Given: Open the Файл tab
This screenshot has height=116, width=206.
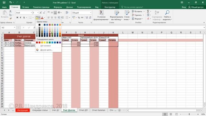Looking at the screenshot, I should coord(4,7).
